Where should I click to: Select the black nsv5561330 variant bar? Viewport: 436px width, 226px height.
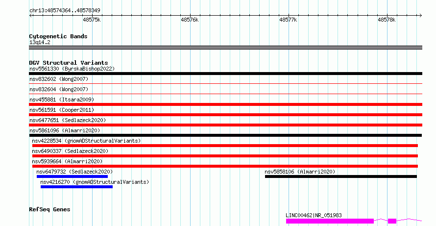pyautogui.click(x=225, y=74)
